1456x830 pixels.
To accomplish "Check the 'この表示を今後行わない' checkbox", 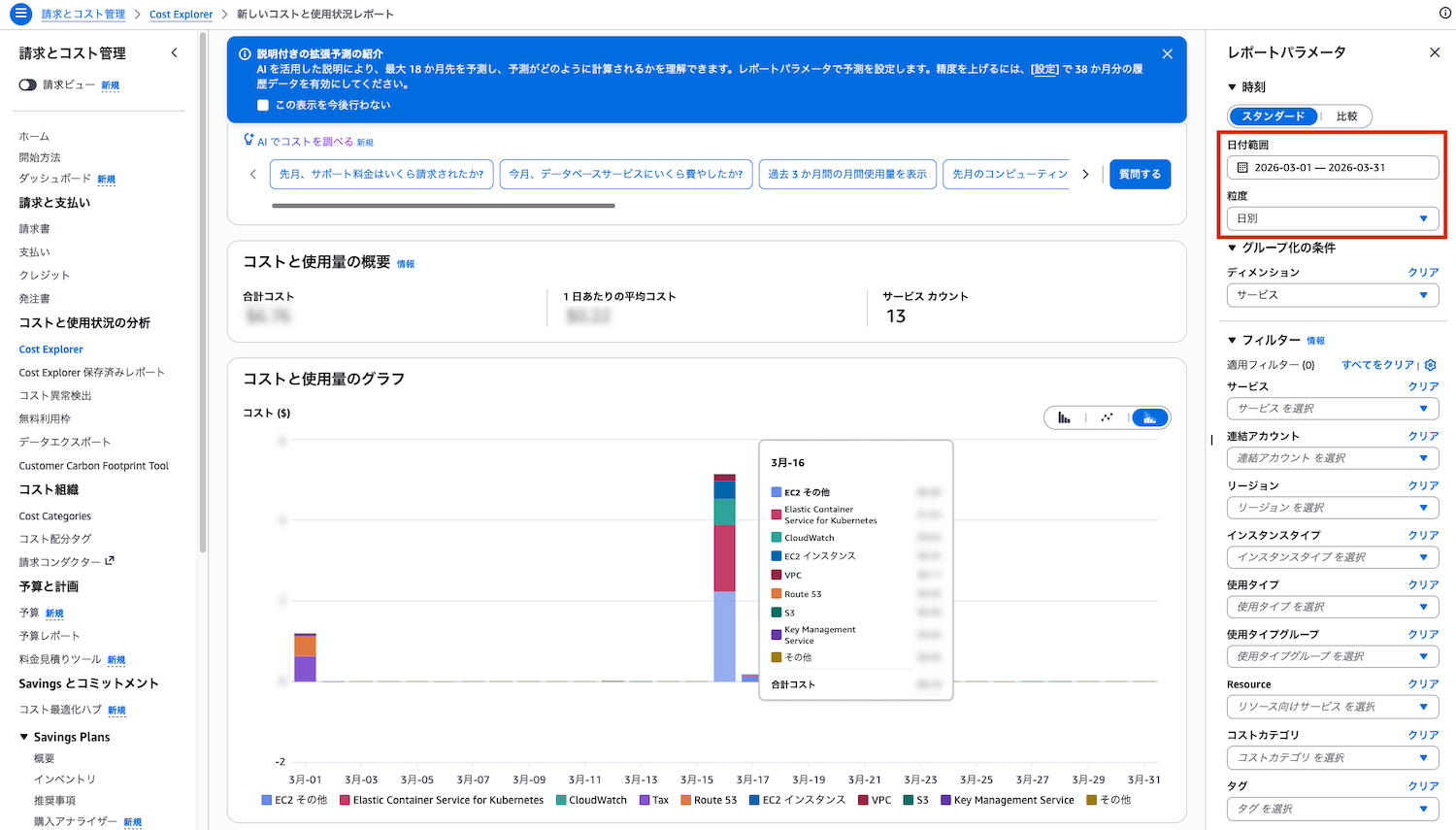I will 263,105.
